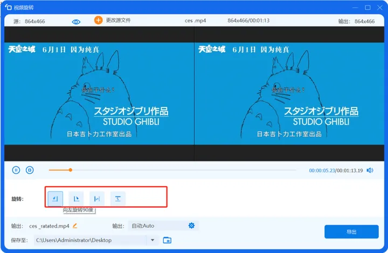Pause the video playback
Image resolution: width=388 pixels, height=253 pixels.
16,170
